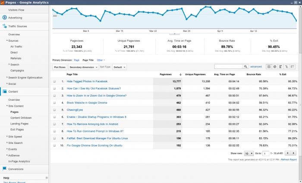Expand the AdSense node
The height and width of the screenshot is (183, 302).
pyautogui.click(x=7, y=155)
